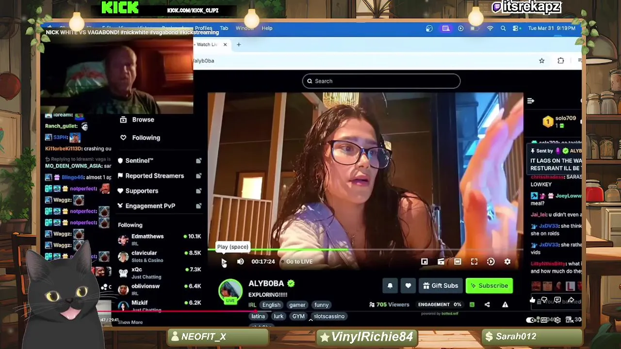
Task: Open clavicular channel in Following list
Action: [159, 256]
